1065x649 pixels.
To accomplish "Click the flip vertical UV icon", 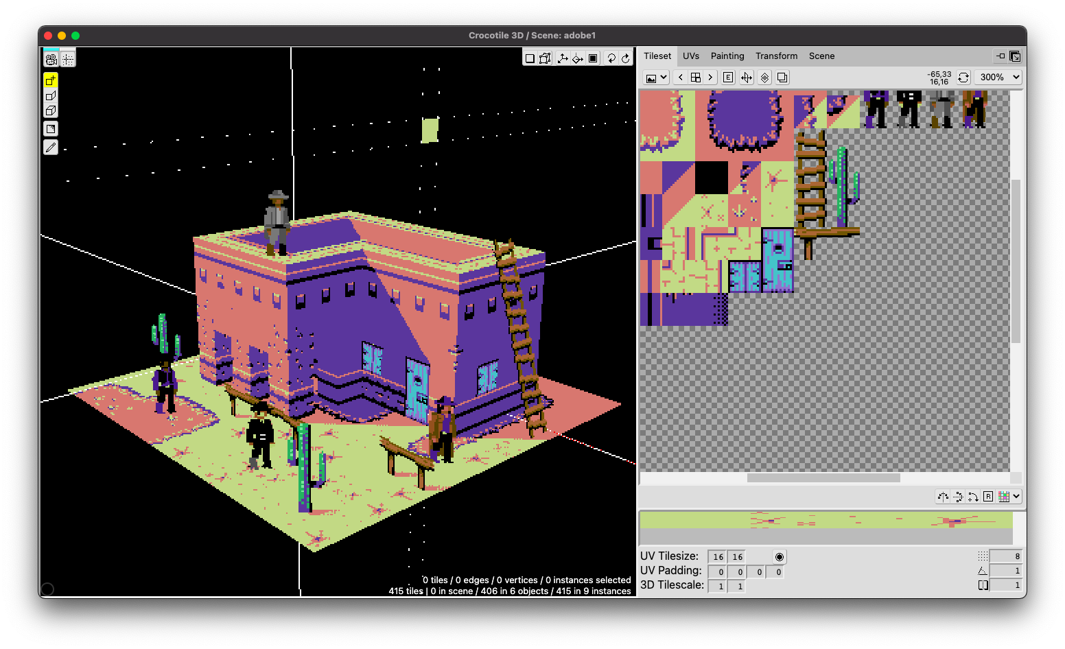I will pyautogui.click(x=958, y=497).
